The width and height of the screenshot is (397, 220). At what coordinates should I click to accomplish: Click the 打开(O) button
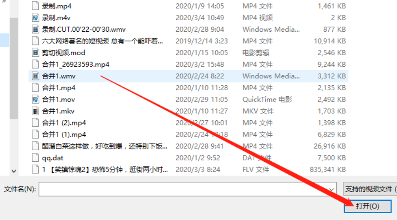(367, 206)
